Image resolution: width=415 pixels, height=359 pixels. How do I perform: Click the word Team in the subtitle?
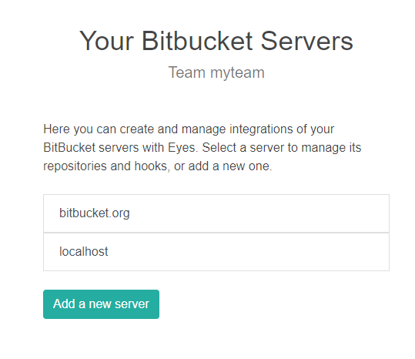[x=187, y=72]
